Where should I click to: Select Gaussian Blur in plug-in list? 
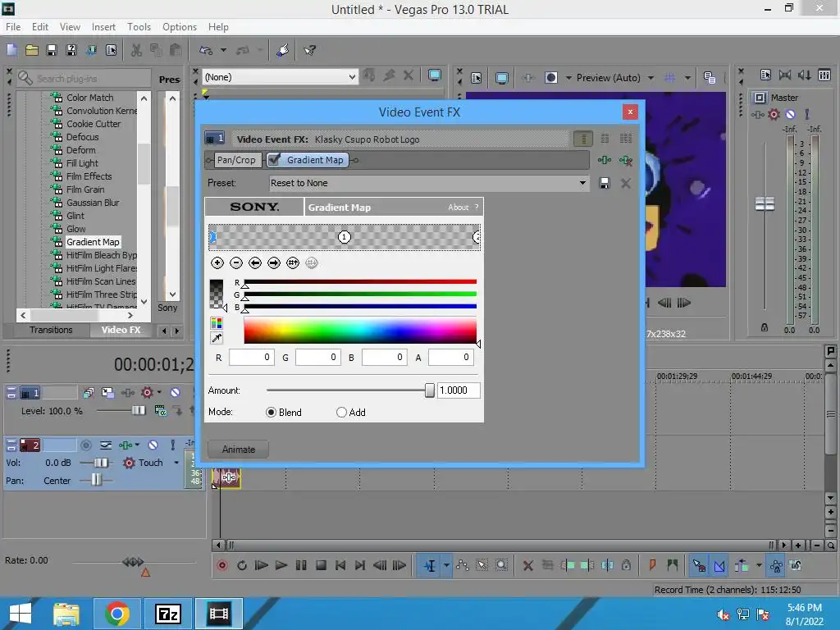pos(93,203)
